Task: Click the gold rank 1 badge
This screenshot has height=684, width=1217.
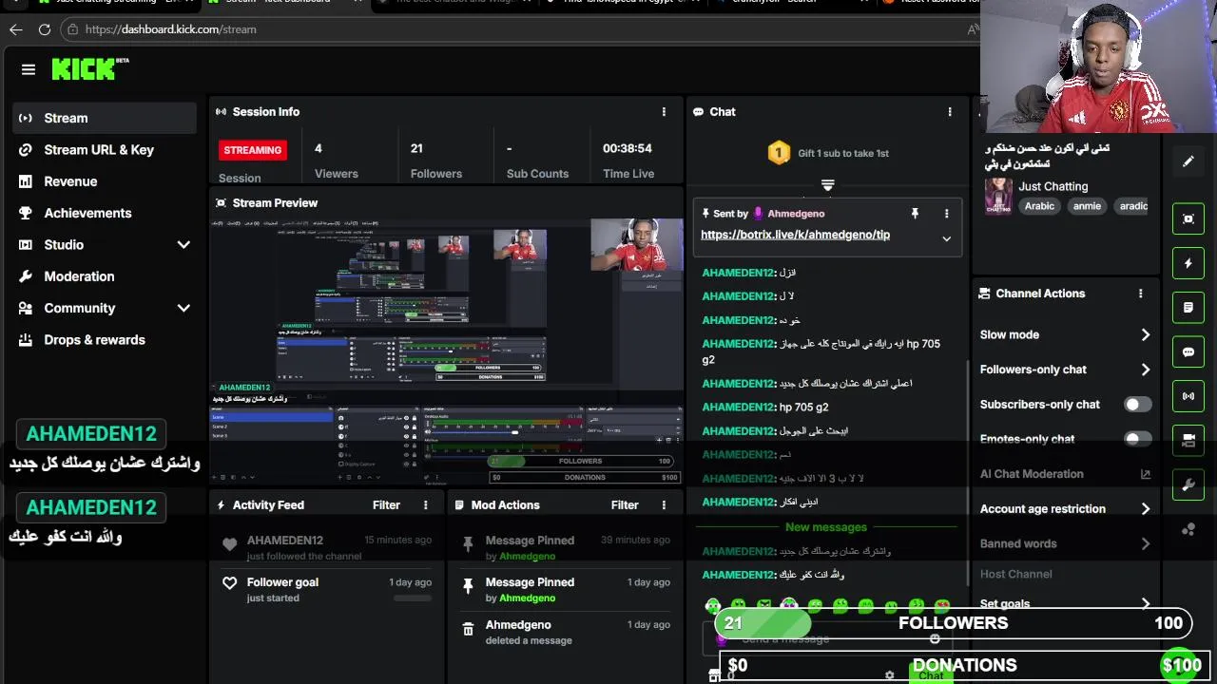Action: pos(779,153)
